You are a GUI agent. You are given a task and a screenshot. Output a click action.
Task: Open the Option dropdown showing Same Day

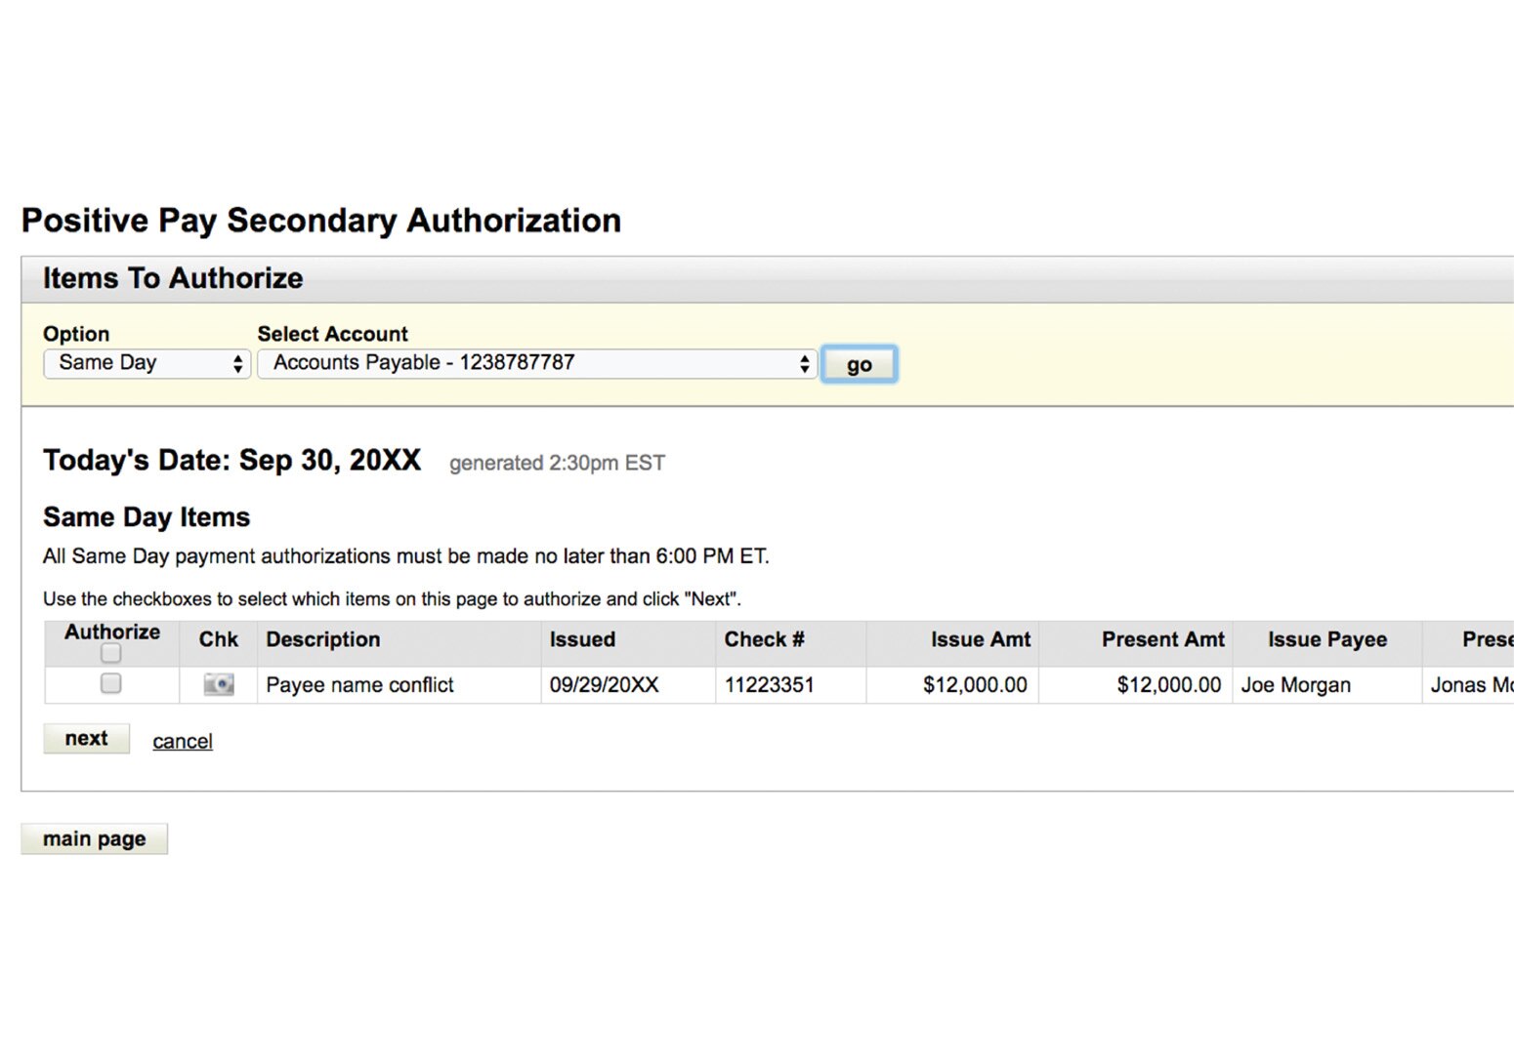tap(147, 363)
